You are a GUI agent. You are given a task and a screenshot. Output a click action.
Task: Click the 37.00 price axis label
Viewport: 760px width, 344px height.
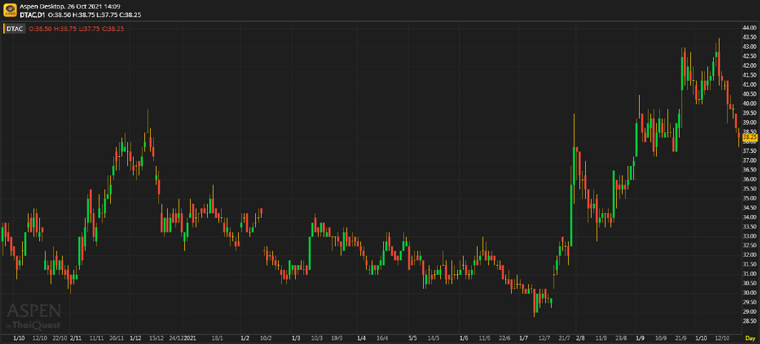[x=750, y=161]
